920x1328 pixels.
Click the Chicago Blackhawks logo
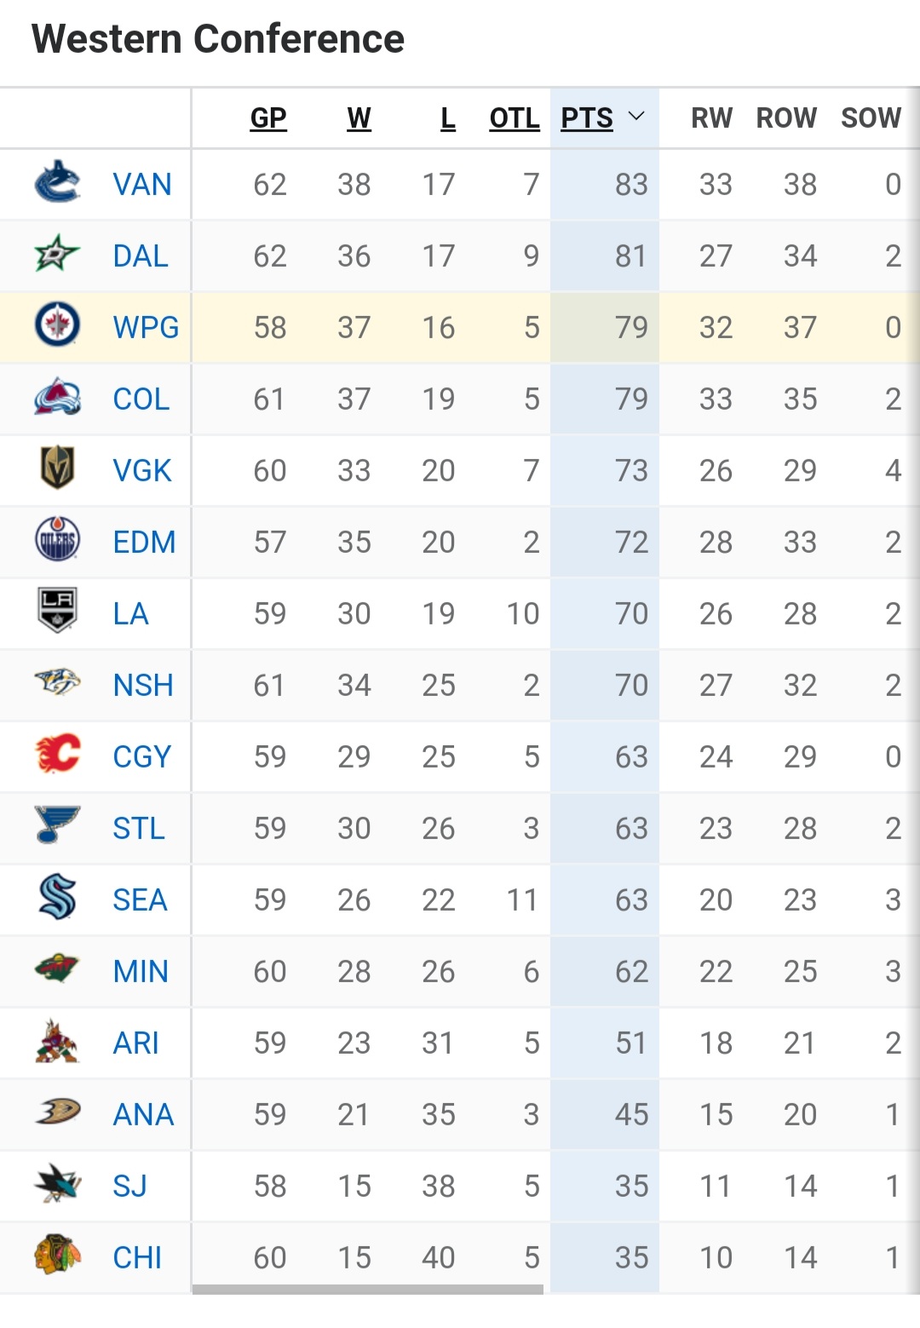tap(57, 1256)
